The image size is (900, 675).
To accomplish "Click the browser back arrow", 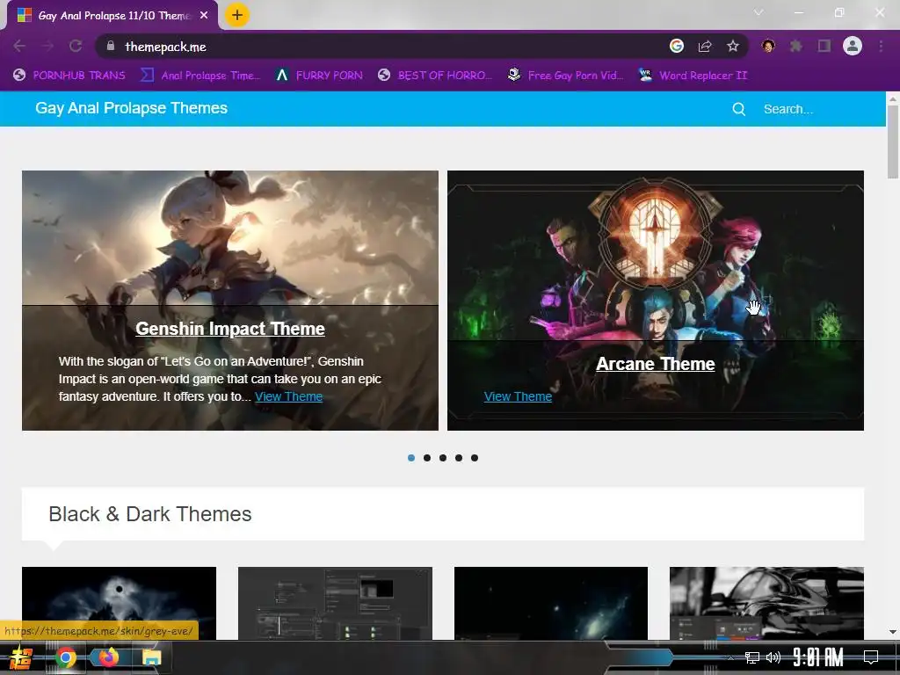I will (x=19, y=46).
